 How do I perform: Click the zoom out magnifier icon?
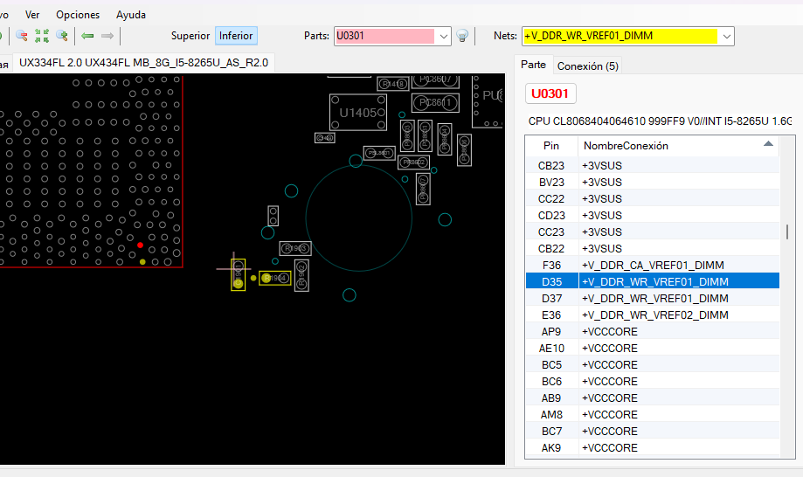(22, 36)
